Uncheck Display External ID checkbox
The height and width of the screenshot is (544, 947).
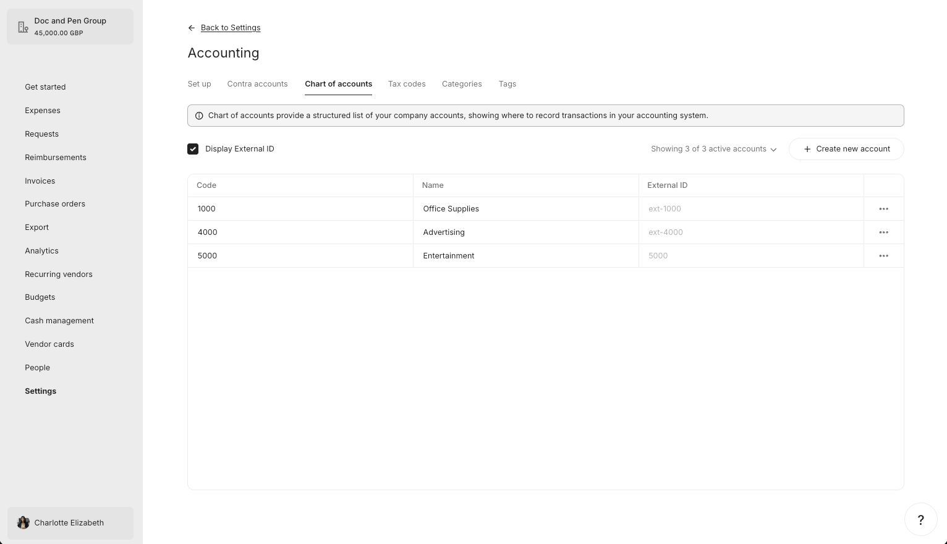pos(193,149)
